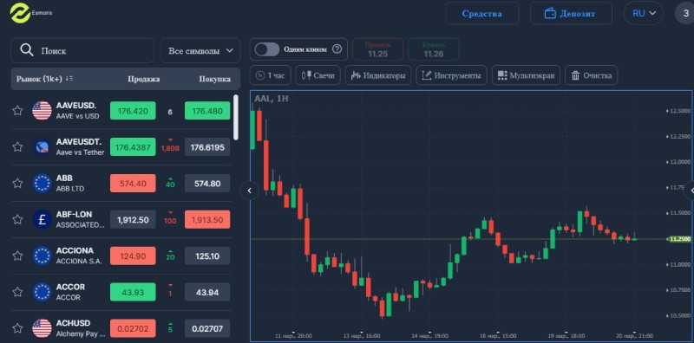Open the Инструменты drawing tools
This screenshot has height=343, width=694.
point(451,75)
